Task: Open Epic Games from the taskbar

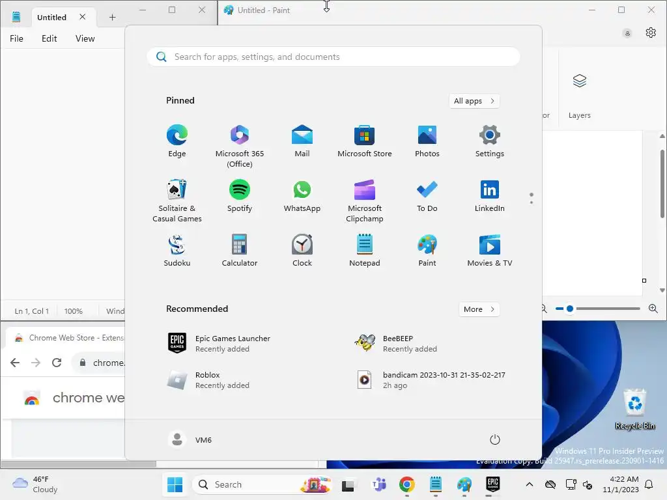Action: (x=492, y=484)
